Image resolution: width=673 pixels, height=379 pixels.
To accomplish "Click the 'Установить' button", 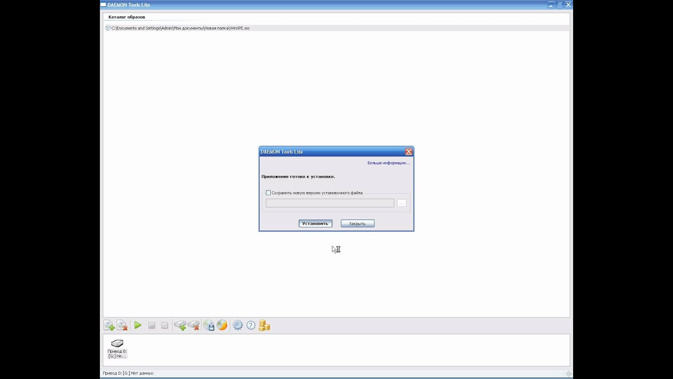I will tap(315, 224).
